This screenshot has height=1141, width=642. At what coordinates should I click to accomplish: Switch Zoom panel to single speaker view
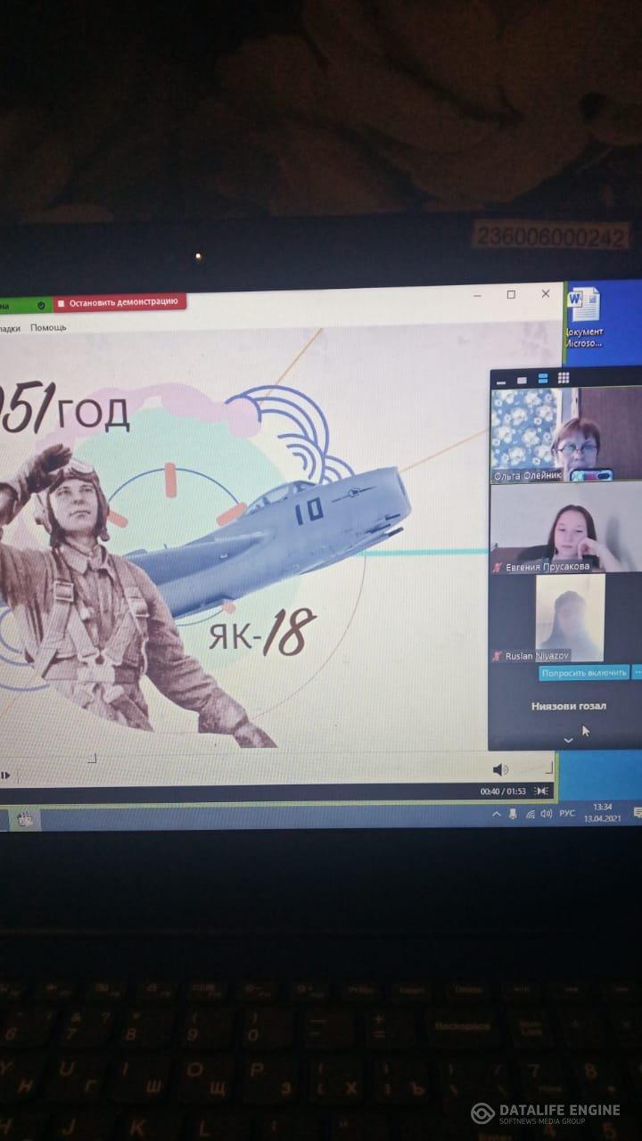[x=523, y=379]
